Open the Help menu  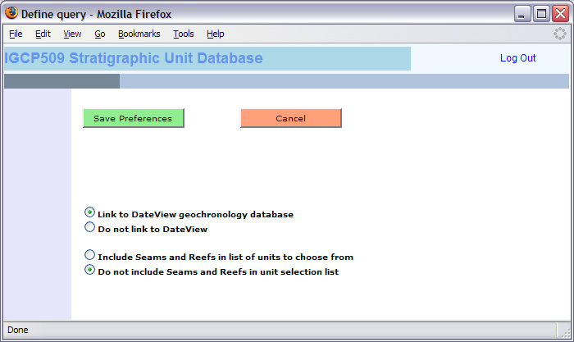pyautogui.click(x=215, y=34)
